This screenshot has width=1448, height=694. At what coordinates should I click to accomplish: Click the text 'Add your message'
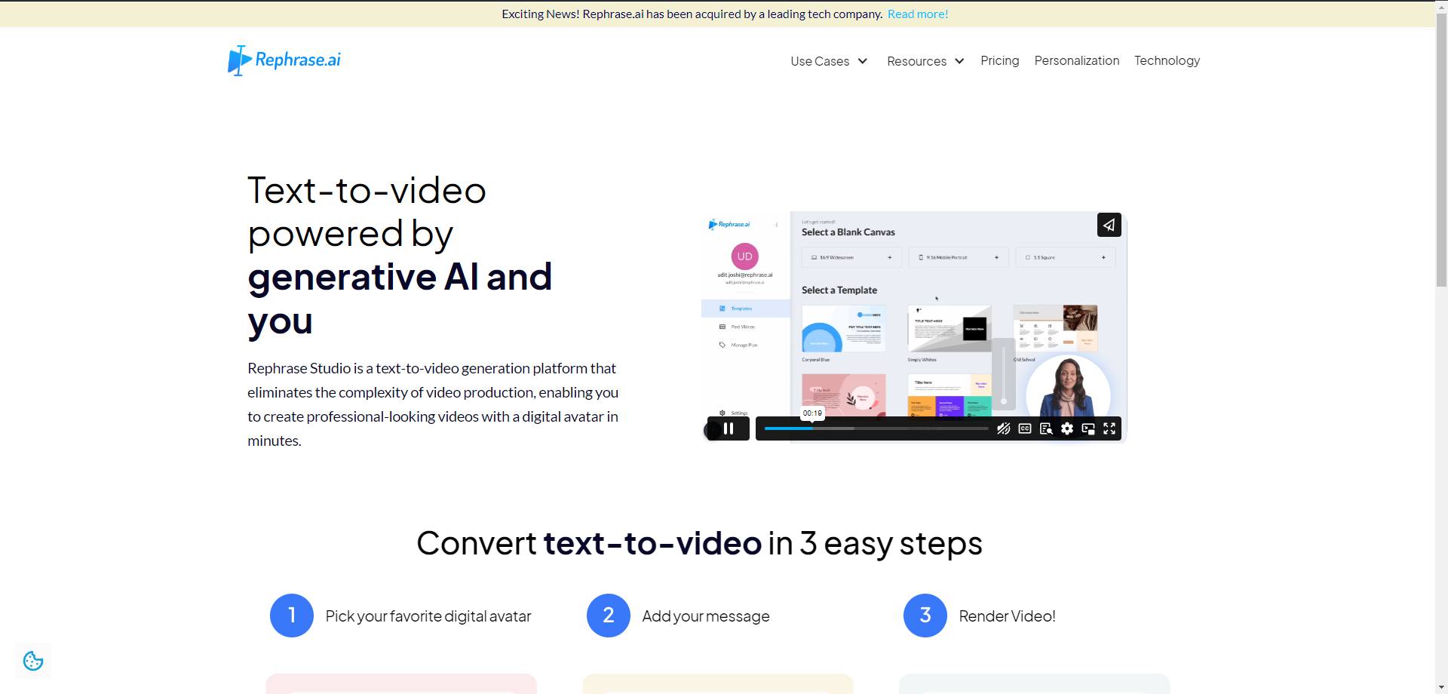706,616
